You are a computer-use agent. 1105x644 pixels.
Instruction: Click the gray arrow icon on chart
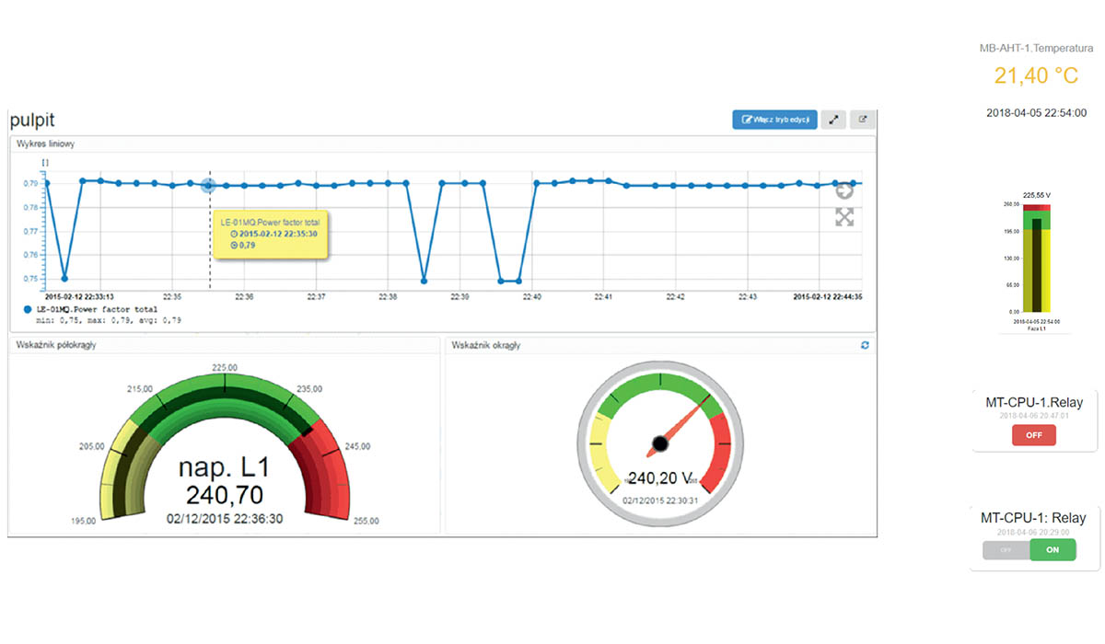[844, 190]
